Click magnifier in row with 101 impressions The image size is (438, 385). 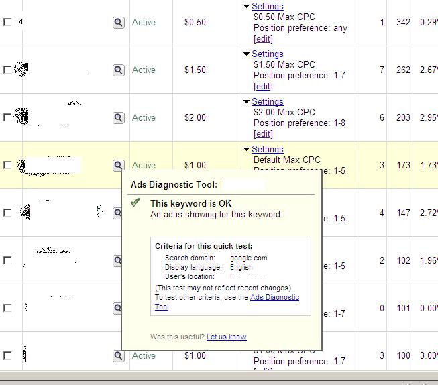tap(117, 308)
